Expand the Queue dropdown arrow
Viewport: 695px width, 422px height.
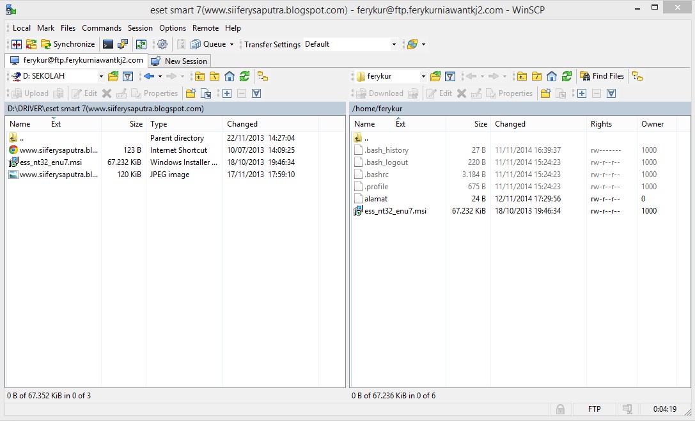[x=231, y=44]
